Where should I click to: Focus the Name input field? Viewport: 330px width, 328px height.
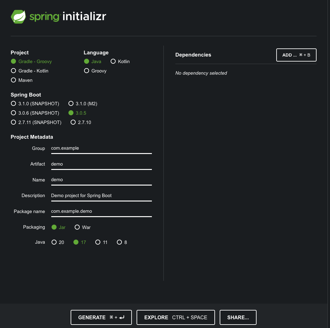[x=102, y=180]
